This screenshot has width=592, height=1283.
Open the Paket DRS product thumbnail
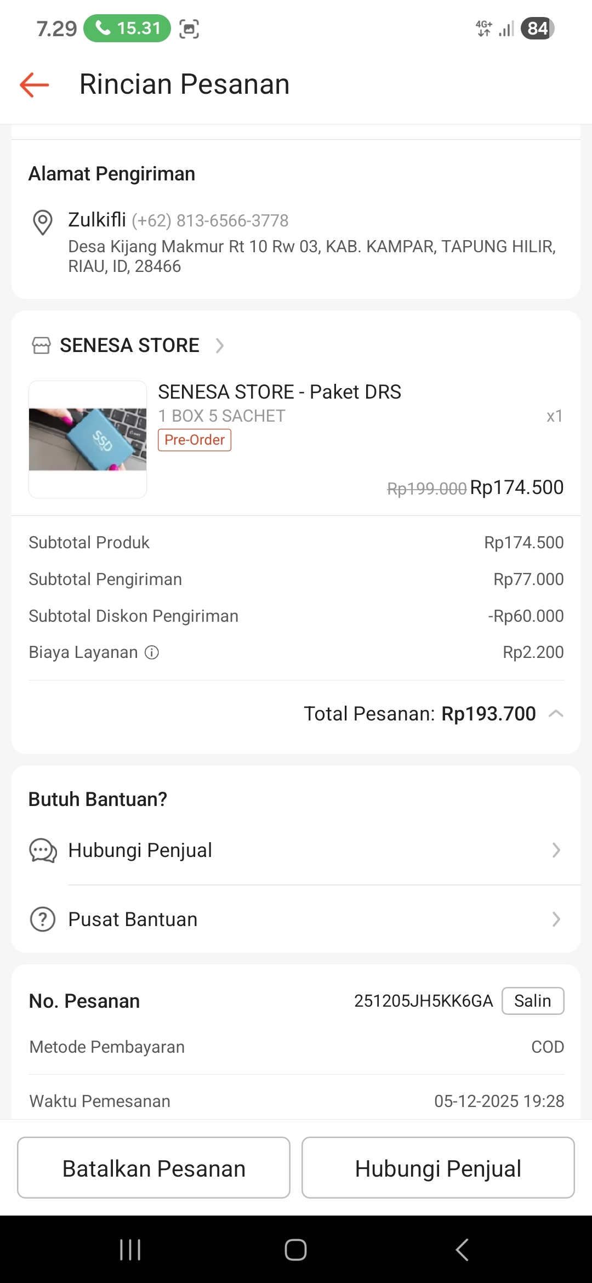(x=88, y=439)
